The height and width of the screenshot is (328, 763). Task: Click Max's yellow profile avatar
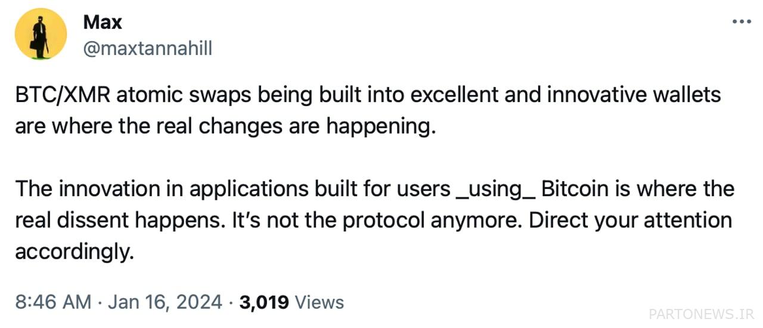41,34
